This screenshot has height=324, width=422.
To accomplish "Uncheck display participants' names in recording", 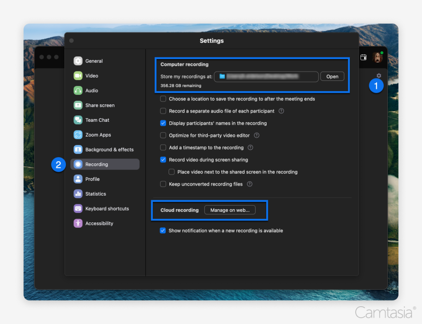I will 163,123.
